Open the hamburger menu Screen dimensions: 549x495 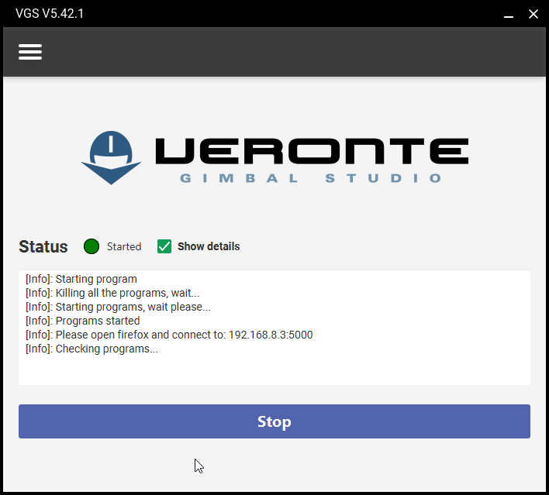pyautogui.click(x=30, y=52)
